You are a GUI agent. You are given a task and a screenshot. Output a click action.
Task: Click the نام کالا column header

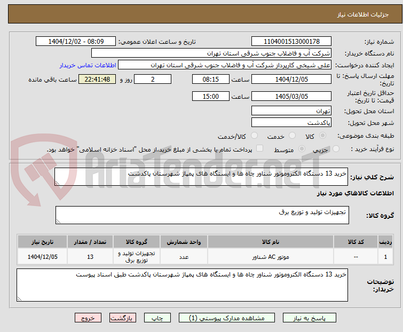tap(271, 242)
